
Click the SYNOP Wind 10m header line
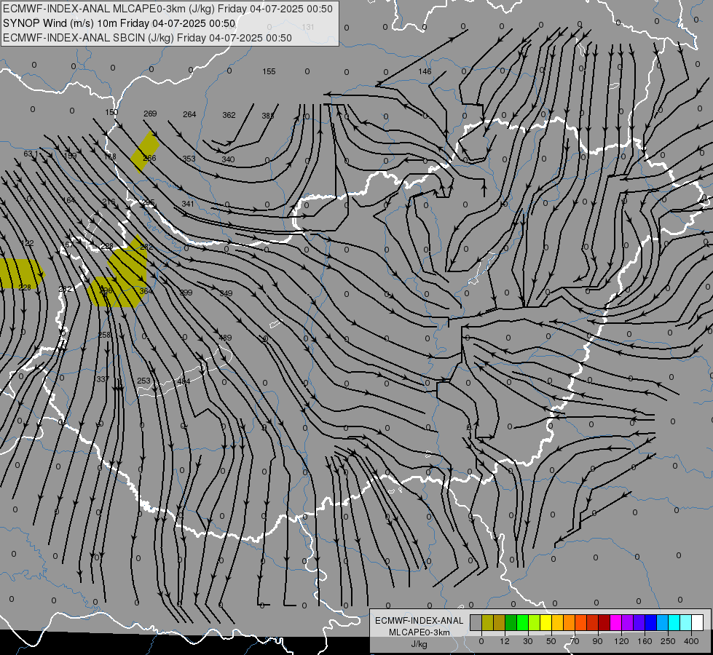coord(119,23)
